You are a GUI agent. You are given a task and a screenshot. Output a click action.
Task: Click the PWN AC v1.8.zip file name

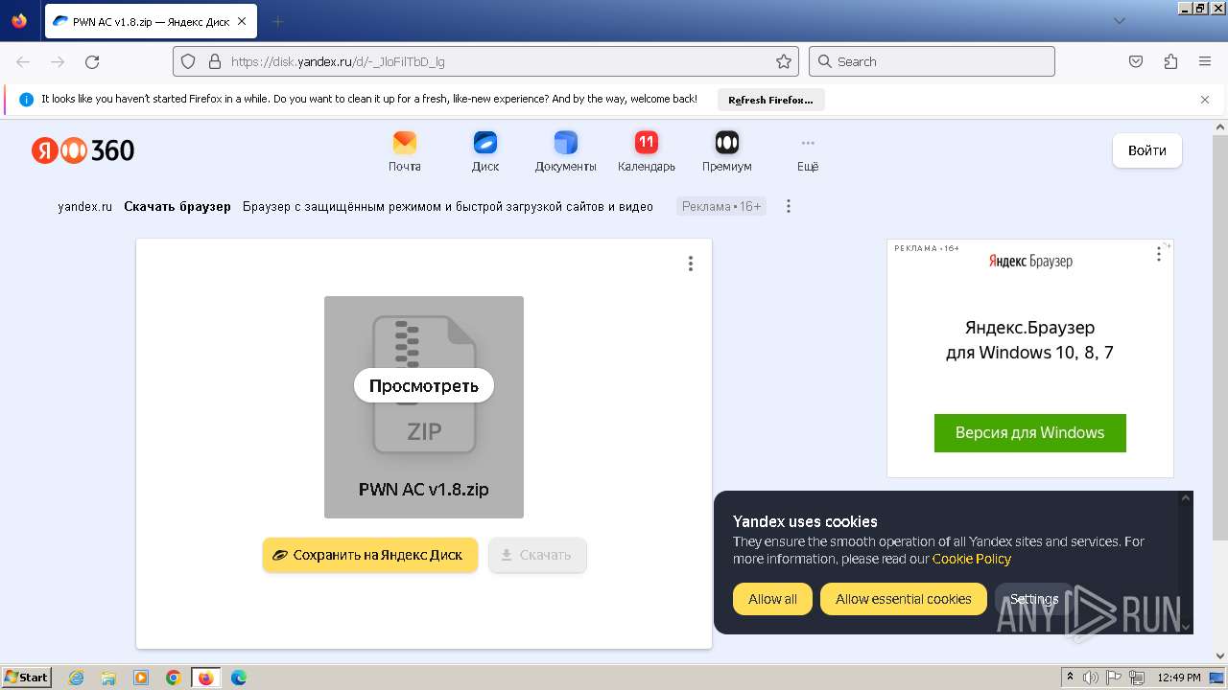[x=424, y=489]
